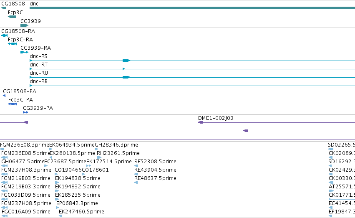
Task: Select the DME1-002J03 clone label
Action: 216,118
